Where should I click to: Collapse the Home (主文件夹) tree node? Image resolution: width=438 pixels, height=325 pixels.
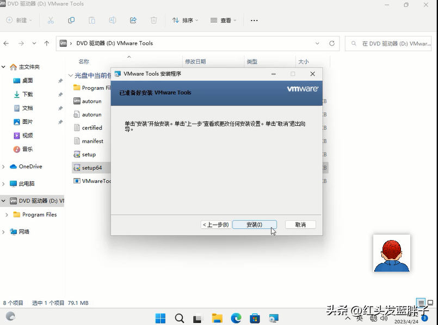pos(3,67)
